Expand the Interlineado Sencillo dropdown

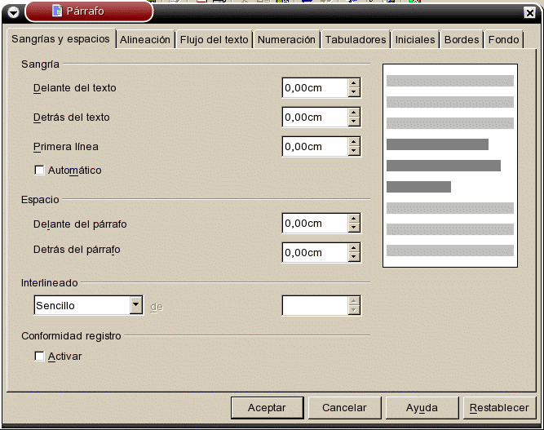pos(136,305)
